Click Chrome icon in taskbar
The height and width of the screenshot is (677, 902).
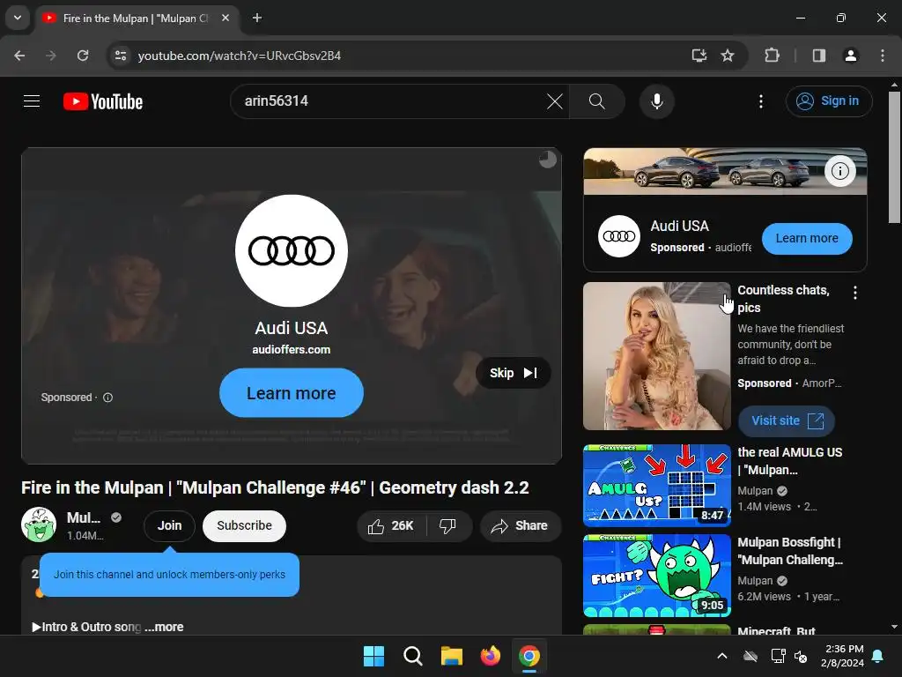pos(529,656)
